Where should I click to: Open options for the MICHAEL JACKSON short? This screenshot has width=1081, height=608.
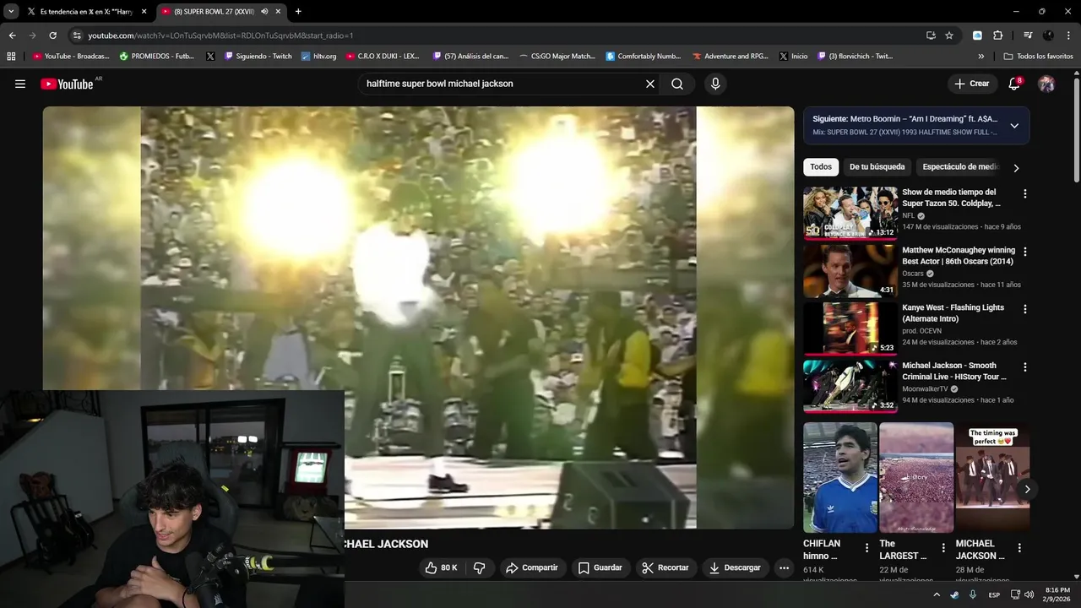click(1019, 547)
